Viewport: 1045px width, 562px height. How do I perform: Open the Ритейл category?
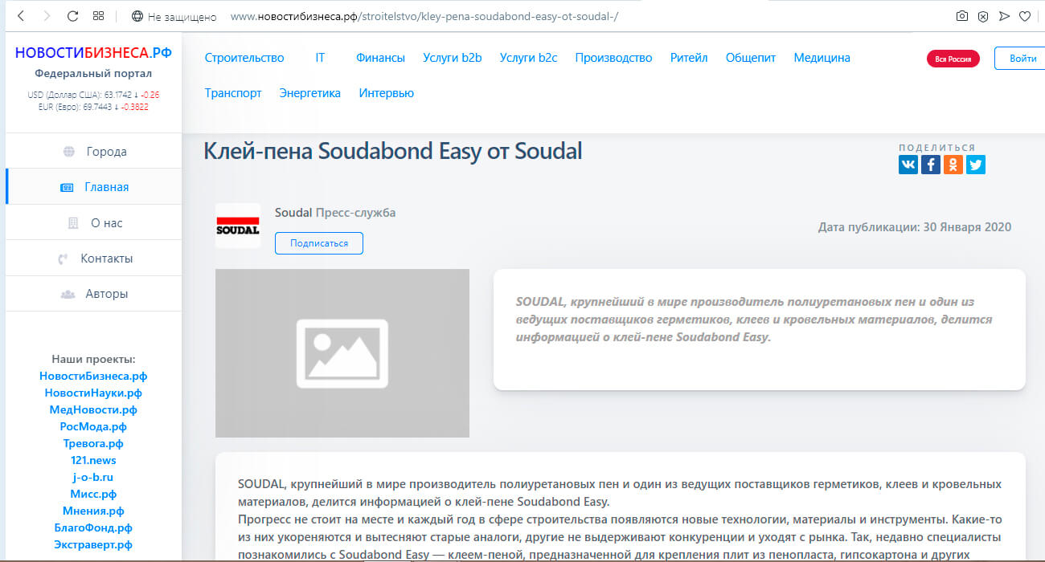point(689,58)
